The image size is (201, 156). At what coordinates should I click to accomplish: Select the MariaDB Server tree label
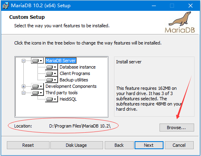point(61,61)
